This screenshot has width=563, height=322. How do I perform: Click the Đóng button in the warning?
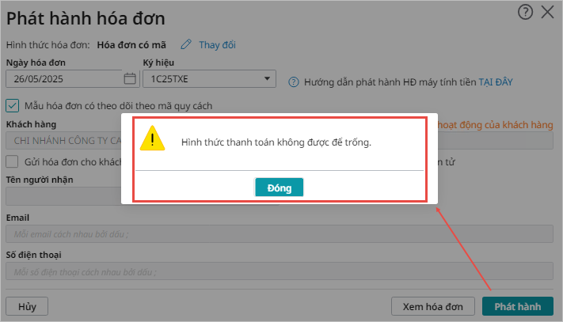[x=279, y=188]
